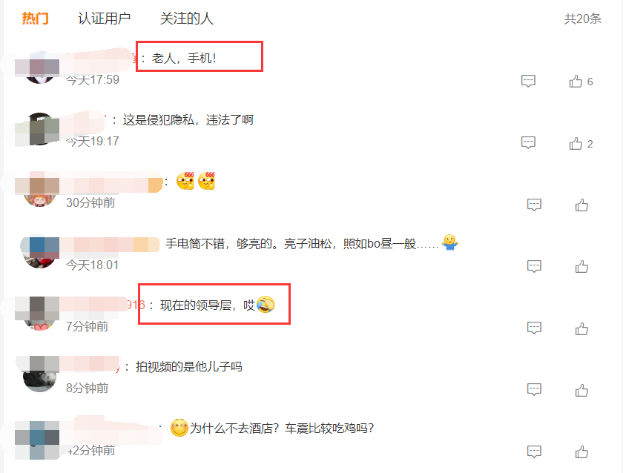The width and height of the screenshot is (623, 473).
Task: Like the 666 emoji comment
Action: click(581, 205)
